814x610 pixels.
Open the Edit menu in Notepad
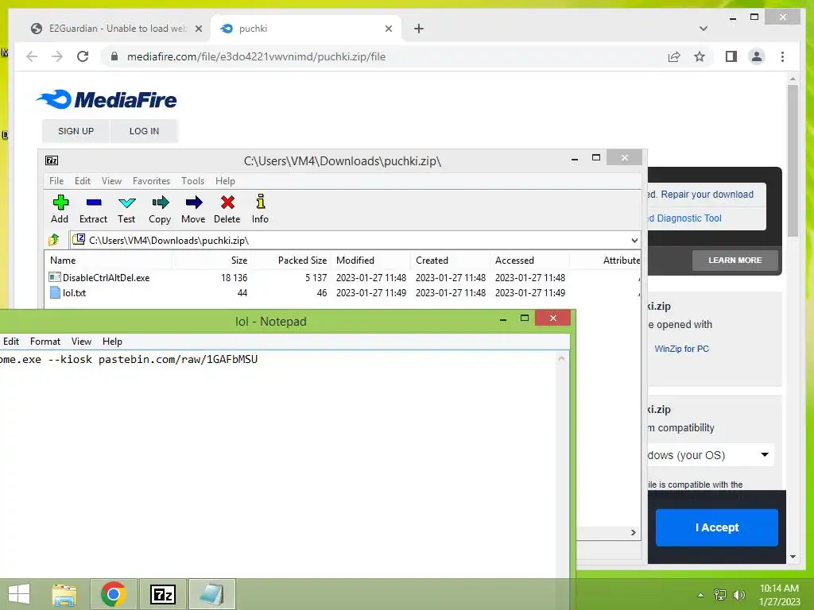click(x=11, y=342)
